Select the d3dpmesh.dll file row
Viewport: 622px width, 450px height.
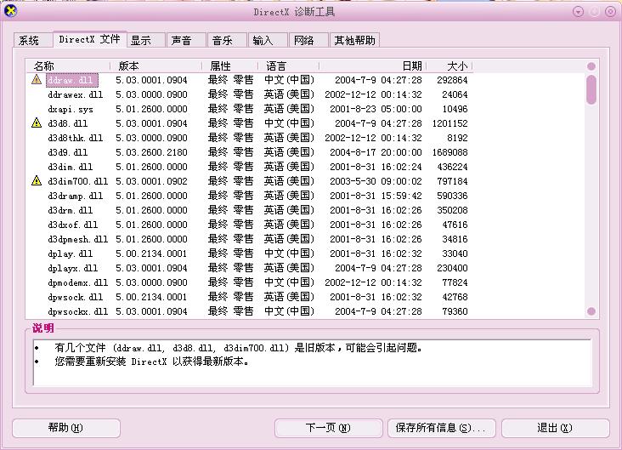pos(250,239)
